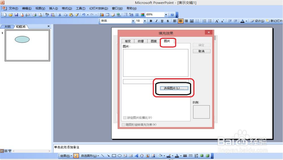The height and width of the screenshot is (160, 283).
Task: Open the font color dropdown arrow in formatting toolbar
Action: pyautogui.click(x=246, y=21)
